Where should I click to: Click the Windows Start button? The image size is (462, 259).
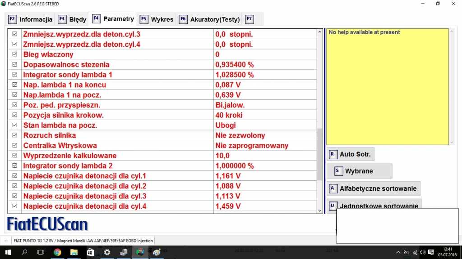point(8,252)
